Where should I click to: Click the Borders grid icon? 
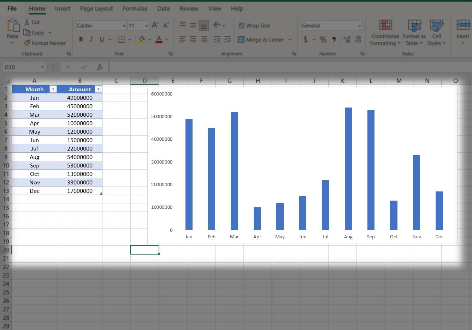click(122, 39)
